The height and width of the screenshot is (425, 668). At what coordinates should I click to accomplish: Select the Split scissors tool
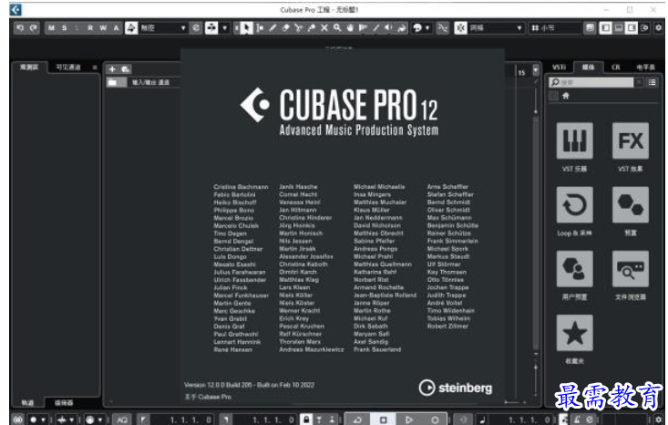pyautogui.click(x=298, y=28)
